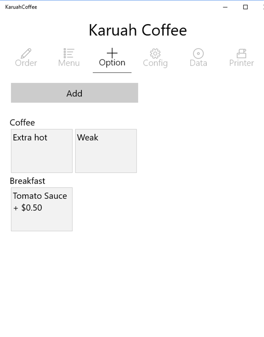
Task: Maximize the KaruahCoffee window
Action: [x=245, y=7]
